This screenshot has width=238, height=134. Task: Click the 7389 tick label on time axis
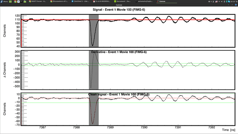point(110,127)
